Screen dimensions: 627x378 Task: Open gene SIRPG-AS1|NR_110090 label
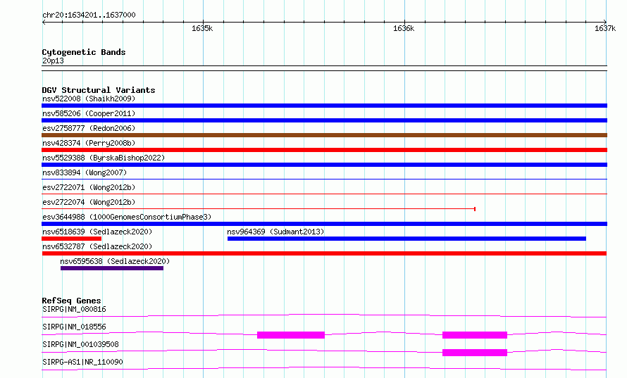pos(82,362)
